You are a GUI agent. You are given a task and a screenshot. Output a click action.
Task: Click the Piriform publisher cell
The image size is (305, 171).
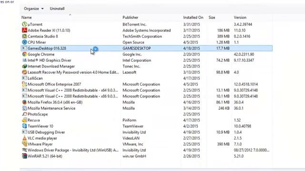point(129,120)
